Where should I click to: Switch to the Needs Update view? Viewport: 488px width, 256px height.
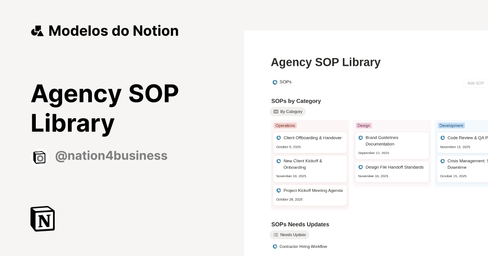(290, 234)
